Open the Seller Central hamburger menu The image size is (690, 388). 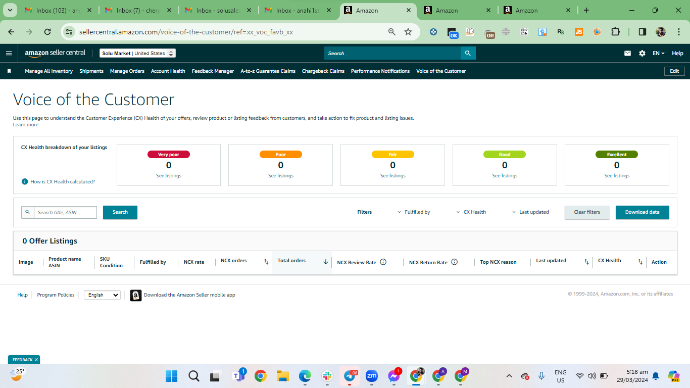pyautogui.click(x=9, y=53)
